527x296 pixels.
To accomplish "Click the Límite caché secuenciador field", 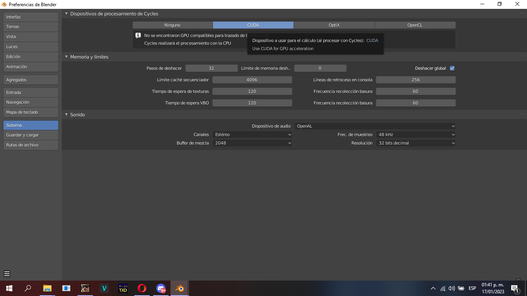I will pos(252,80).
